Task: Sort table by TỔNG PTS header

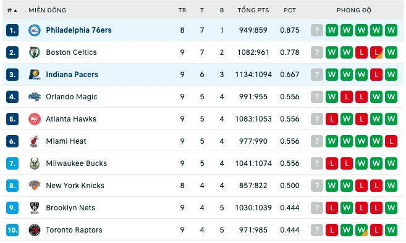Action: 253,10
